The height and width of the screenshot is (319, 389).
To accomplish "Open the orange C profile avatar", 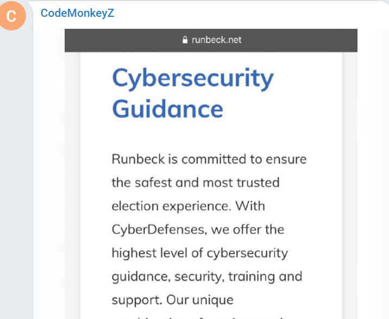I will point(12,16).
